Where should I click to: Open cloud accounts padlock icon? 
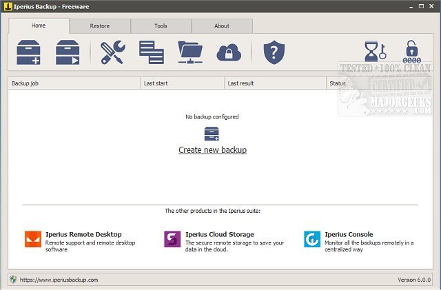click(229, 52)
